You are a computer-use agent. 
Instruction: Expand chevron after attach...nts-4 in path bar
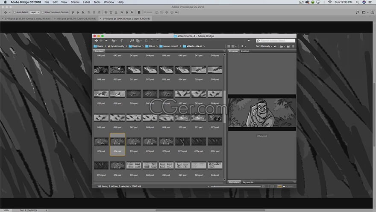coord(204,46)
